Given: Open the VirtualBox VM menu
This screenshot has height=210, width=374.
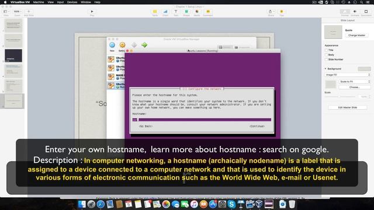Looking at the screenshot, I should [20, 2].
